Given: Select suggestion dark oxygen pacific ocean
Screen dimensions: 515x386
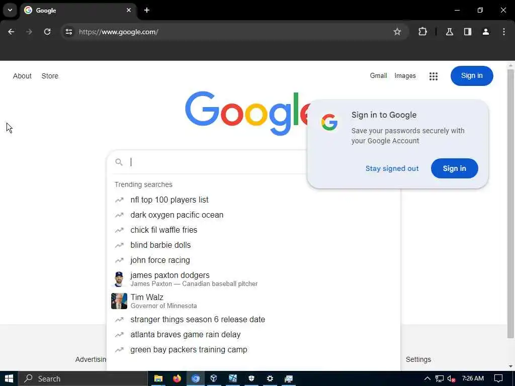Looking at the screenshot, I should [x=253, y=215].
